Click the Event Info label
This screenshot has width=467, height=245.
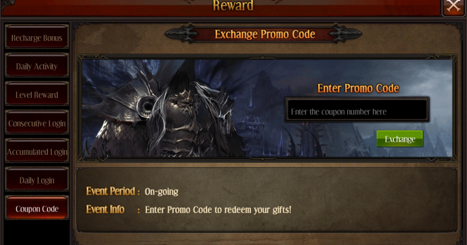105,209
